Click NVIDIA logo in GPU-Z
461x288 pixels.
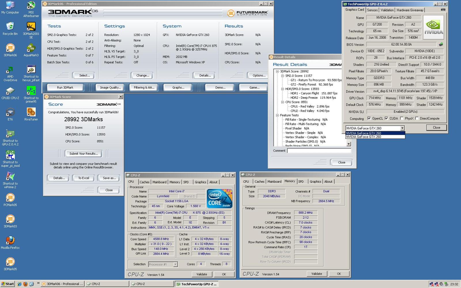pos(433,27)
